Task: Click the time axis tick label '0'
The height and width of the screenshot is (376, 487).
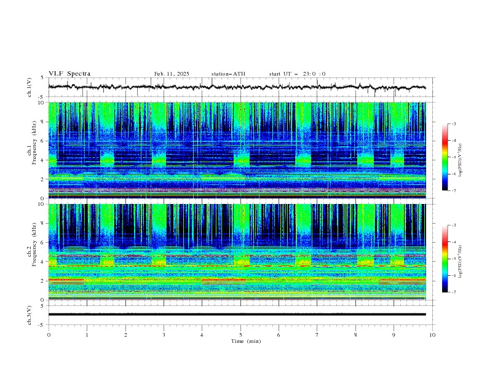Action: [49, 335]
